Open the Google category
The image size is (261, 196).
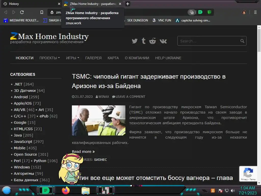[x=20, y=122]
